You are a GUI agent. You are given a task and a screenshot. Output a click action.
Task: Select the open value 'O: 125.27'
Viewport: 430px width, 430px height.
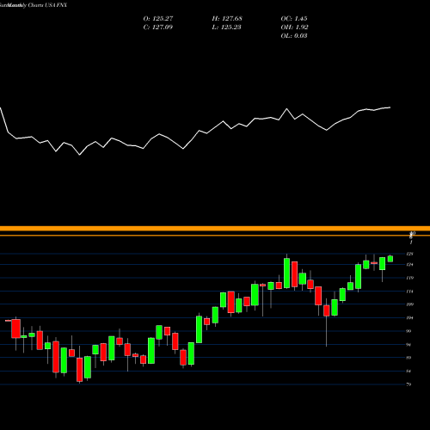158,19
